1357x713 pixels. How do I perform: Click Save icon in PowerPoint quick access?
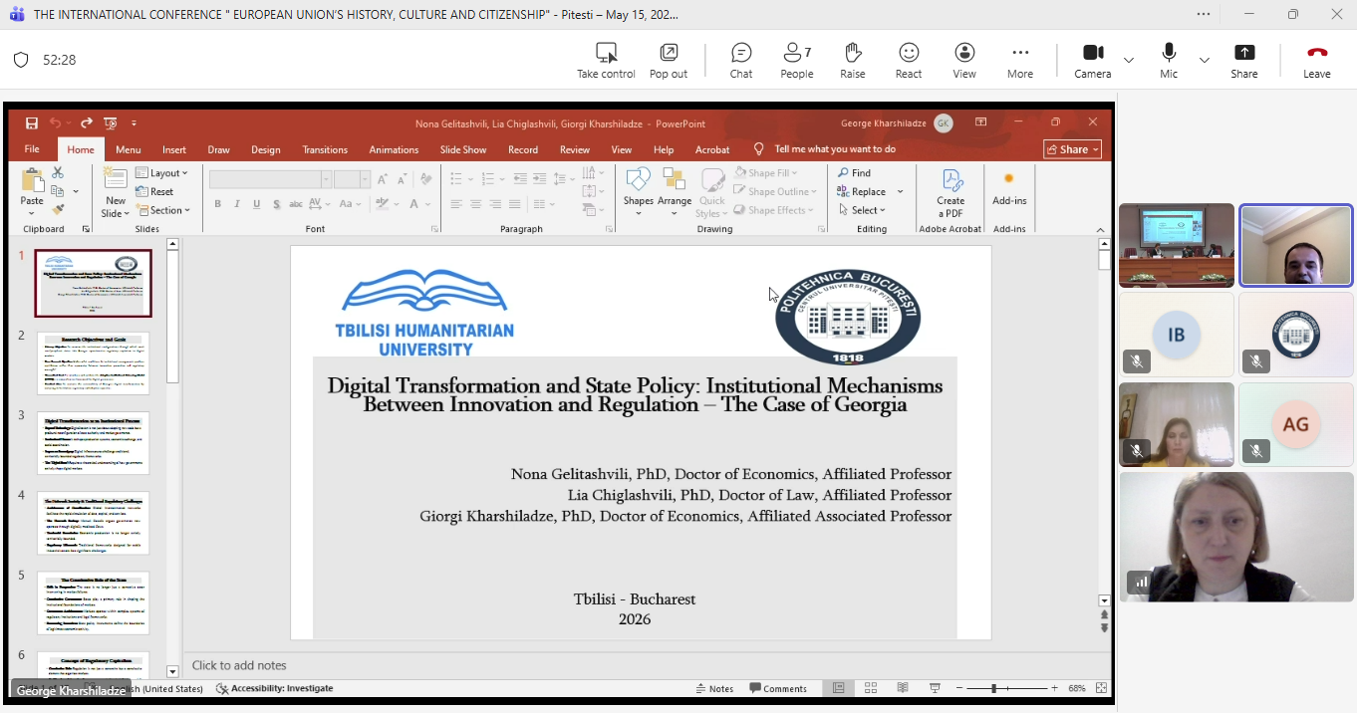pos(32,123)
